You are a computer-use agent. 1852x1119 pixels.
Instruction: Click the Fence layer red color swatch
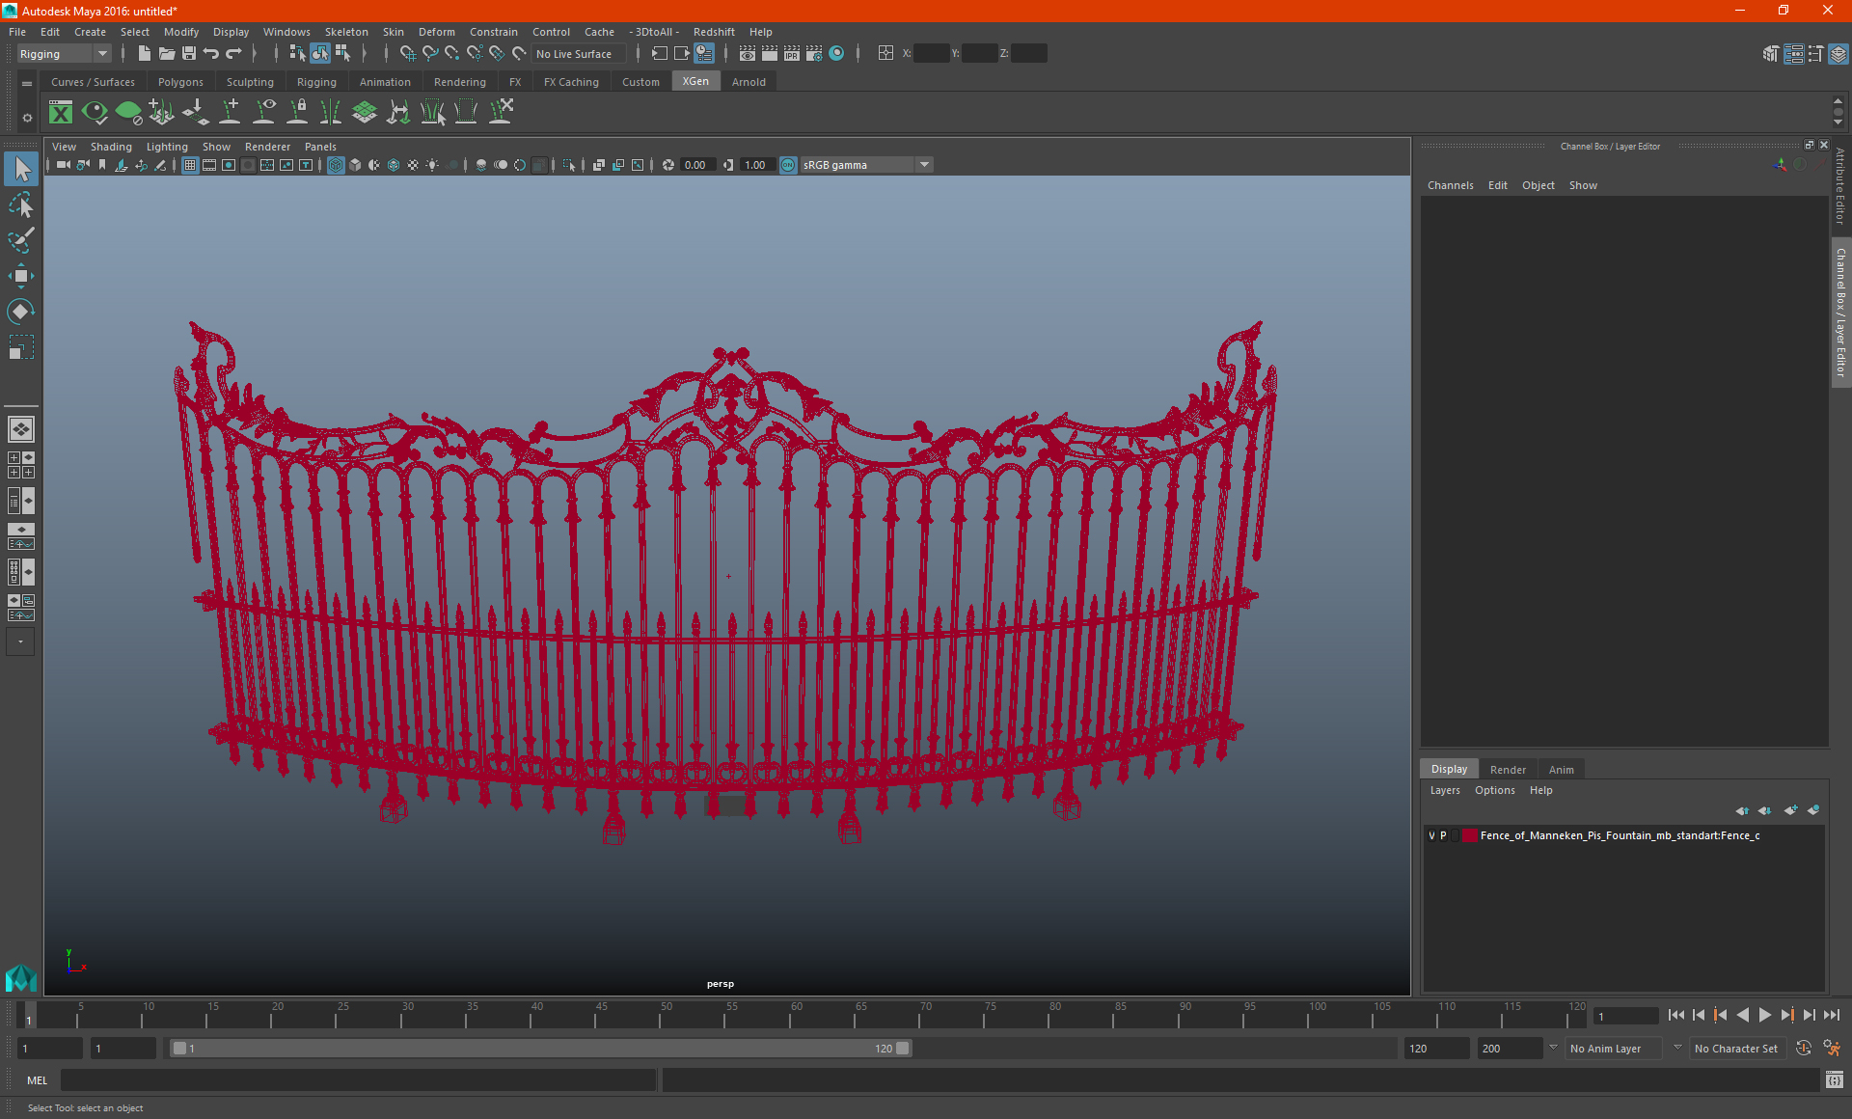[x=1470, y=835]
